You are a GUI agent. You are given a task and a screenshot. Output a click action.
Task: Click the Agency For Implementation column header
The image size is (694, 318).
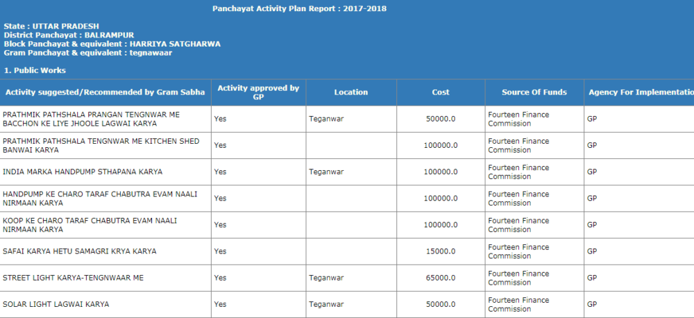pyautogui.click(x=641, y=92)
